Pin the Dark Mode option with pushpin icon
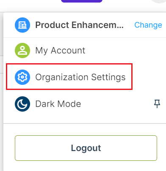 (157, 104)
